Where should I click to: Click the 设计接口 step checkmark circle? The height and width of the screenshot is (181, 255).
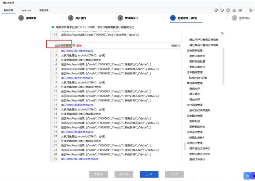pos(71,18)
